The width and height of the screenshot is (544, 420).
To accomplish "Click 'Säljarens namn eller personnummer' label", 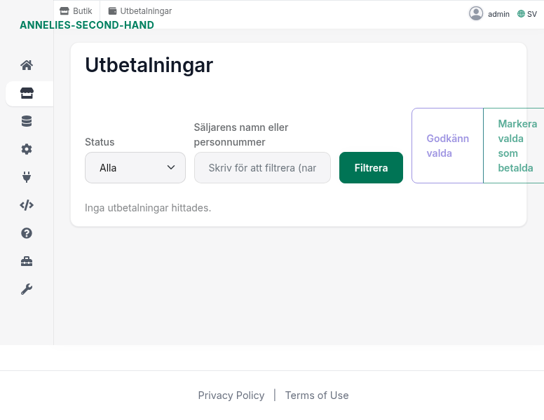I will click(x=241, y=135).
